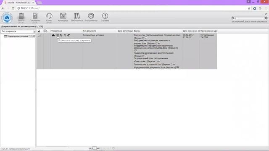Screen dimensions: 269x151
Task: Go back with browser back arrow
Action: [x=3, y=8]
